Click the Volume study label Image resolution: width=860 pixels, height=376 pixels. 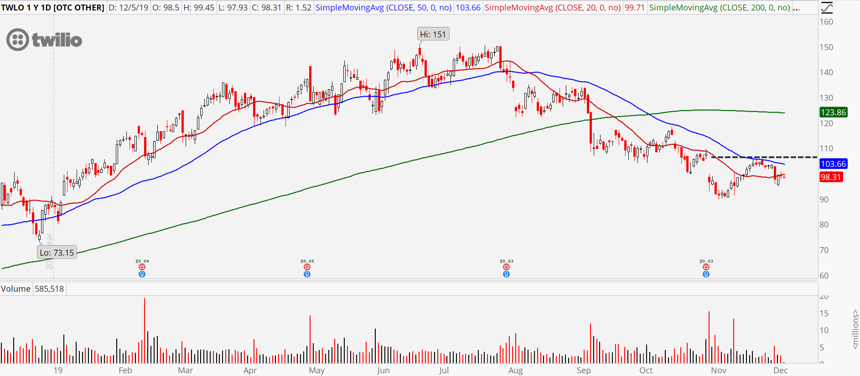(16, 288)
